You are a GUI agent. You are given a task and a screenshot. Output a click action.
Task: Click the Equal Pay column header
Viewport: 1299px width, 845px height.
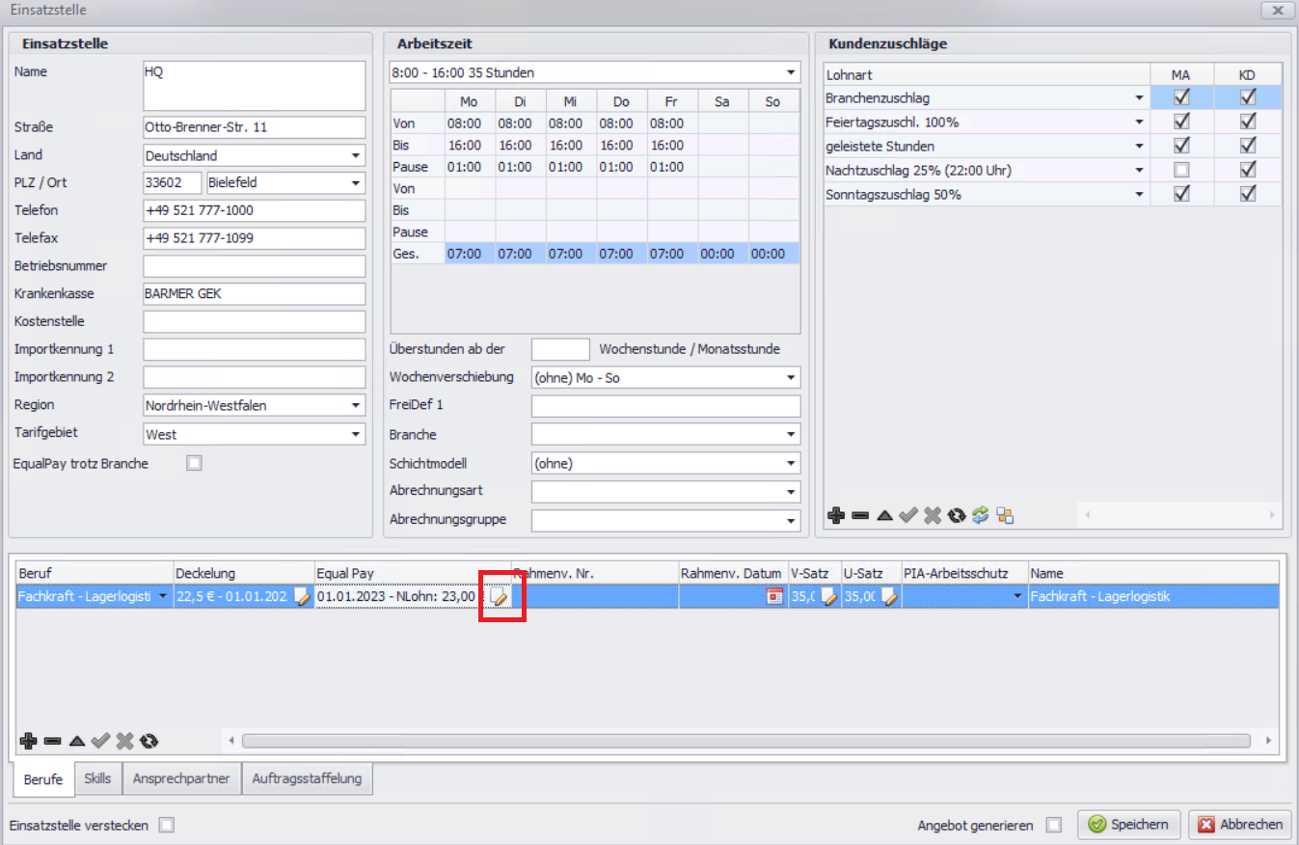pyautogui.click(x=413, y=573)
